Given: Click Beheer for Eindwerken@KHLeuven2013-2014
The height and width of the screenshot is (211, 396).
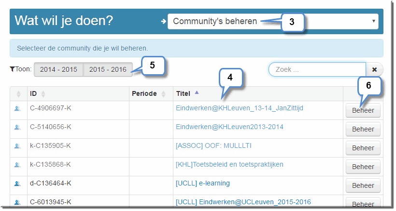Looking at the screenshot, I should point(363,129).
